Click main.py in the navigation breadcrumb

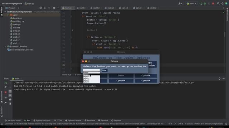click(29, 4)
